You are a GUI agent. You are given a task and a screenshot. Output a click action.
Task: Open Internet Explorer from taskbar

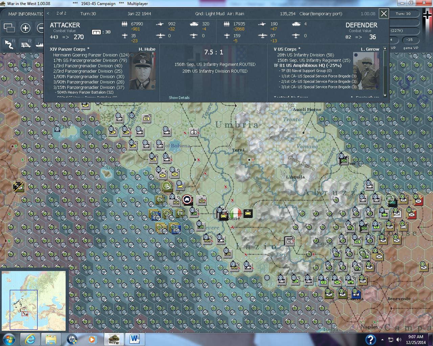(x=30, y=339)
